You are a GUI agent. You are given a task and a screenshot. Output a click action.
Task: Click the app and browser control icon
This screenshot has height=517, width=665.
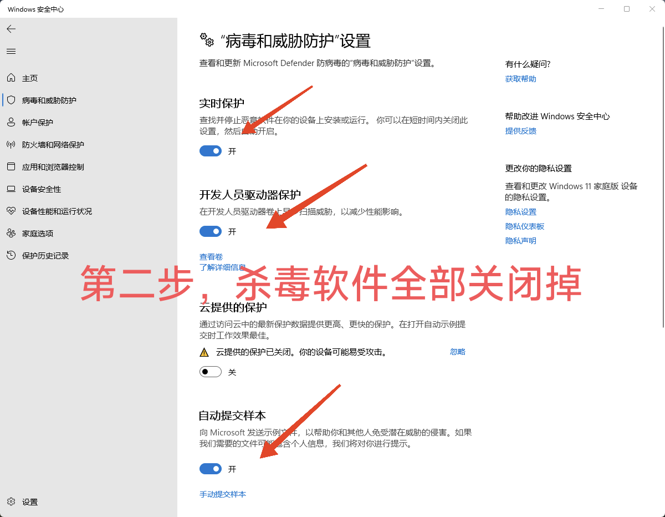(11, 167)
